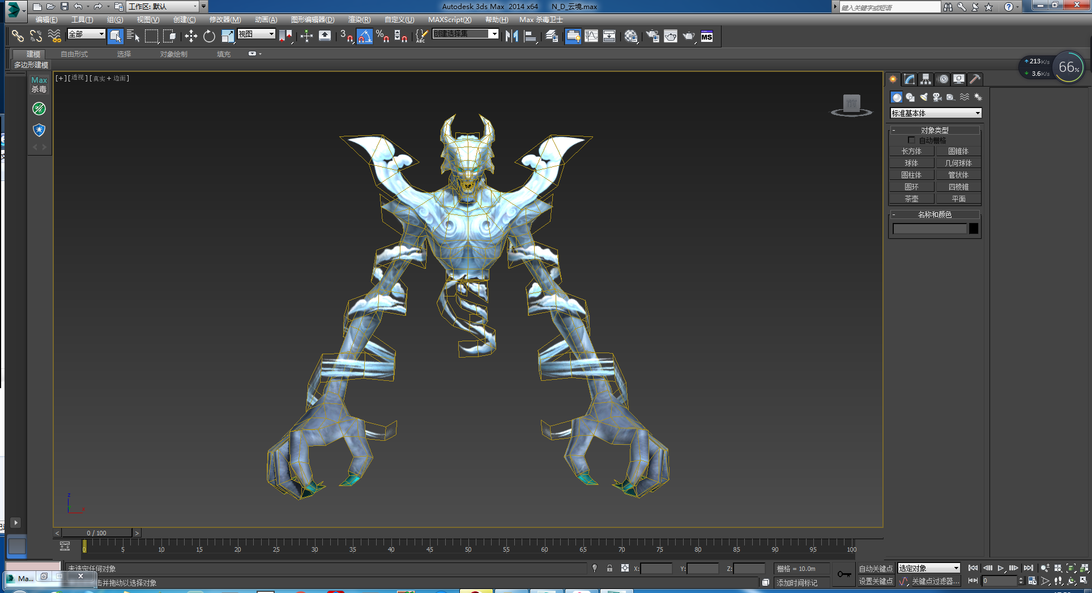Toggle the selection lock icon
Image resolution: width=1092 pixels, height=593 pixels.
click(x=609, y=568)
